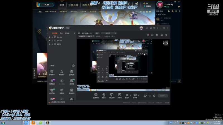Open 云顶之弈 tab in League client

pyautogui.click(x=73, y=5)
